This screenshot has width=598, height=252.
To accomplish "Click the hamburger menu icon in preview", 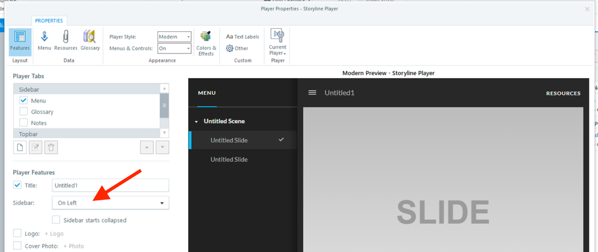I will point(312,93).
